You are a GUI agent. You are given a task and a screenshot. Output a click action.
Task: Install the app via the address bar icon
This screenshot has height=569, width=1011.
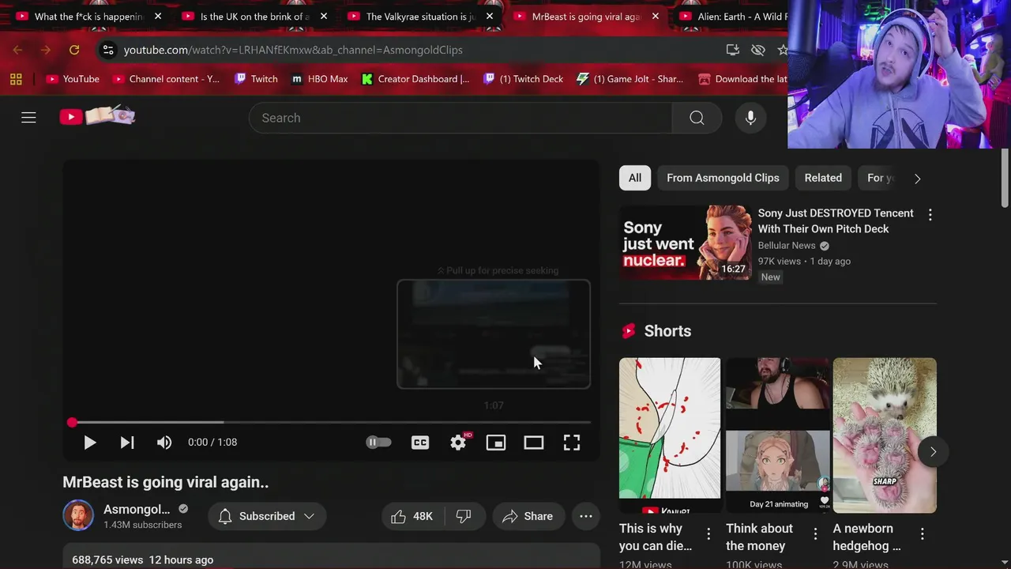733,50
